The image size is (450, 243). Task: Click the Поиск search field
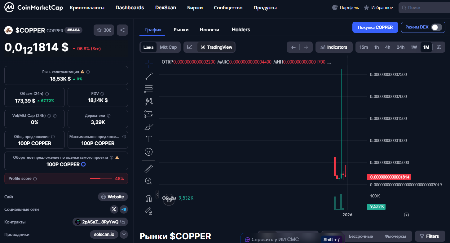click(x=424, y=7)
